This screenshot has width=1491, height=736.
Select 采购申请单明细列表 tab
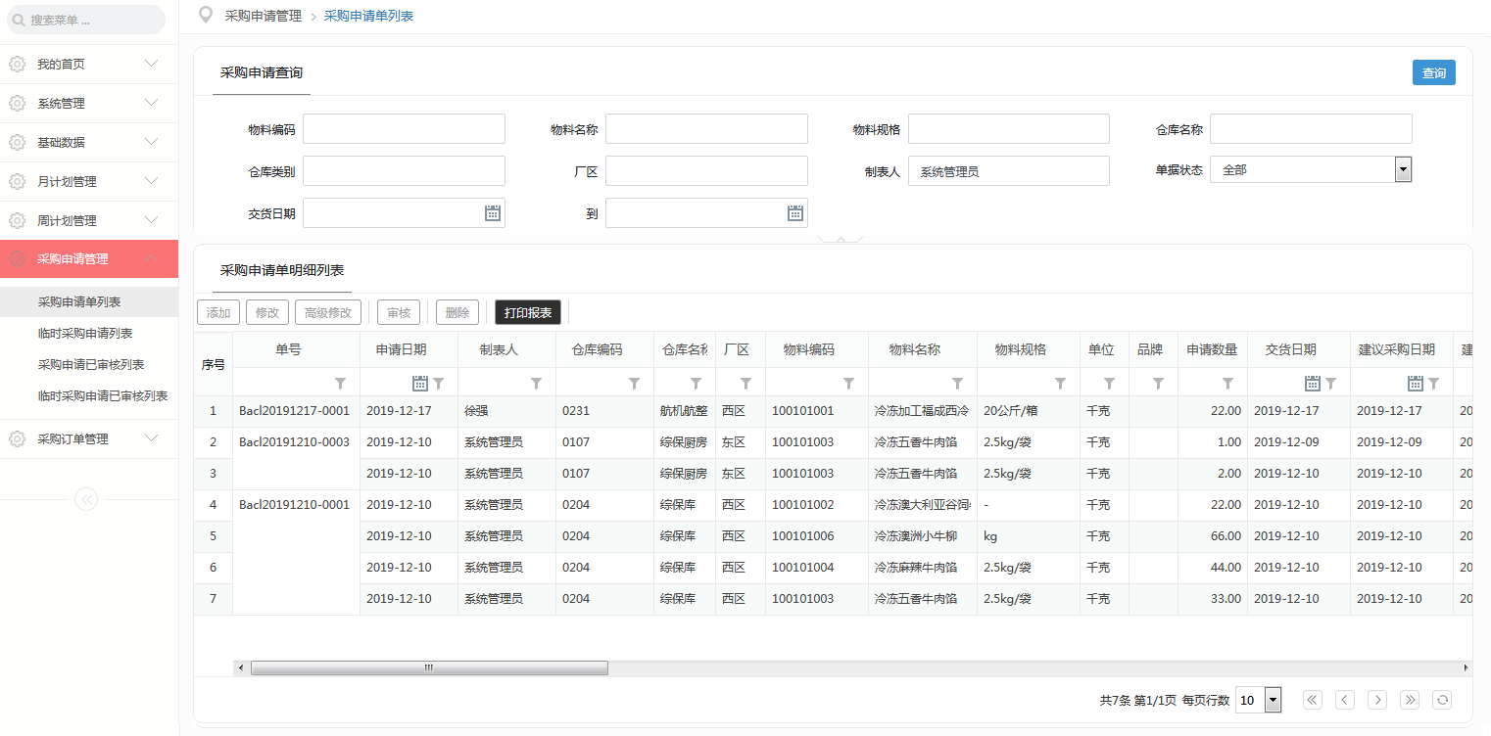point(282,271)
